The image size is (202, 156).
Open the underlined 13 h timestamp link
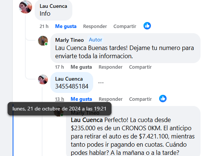(60, 99)
